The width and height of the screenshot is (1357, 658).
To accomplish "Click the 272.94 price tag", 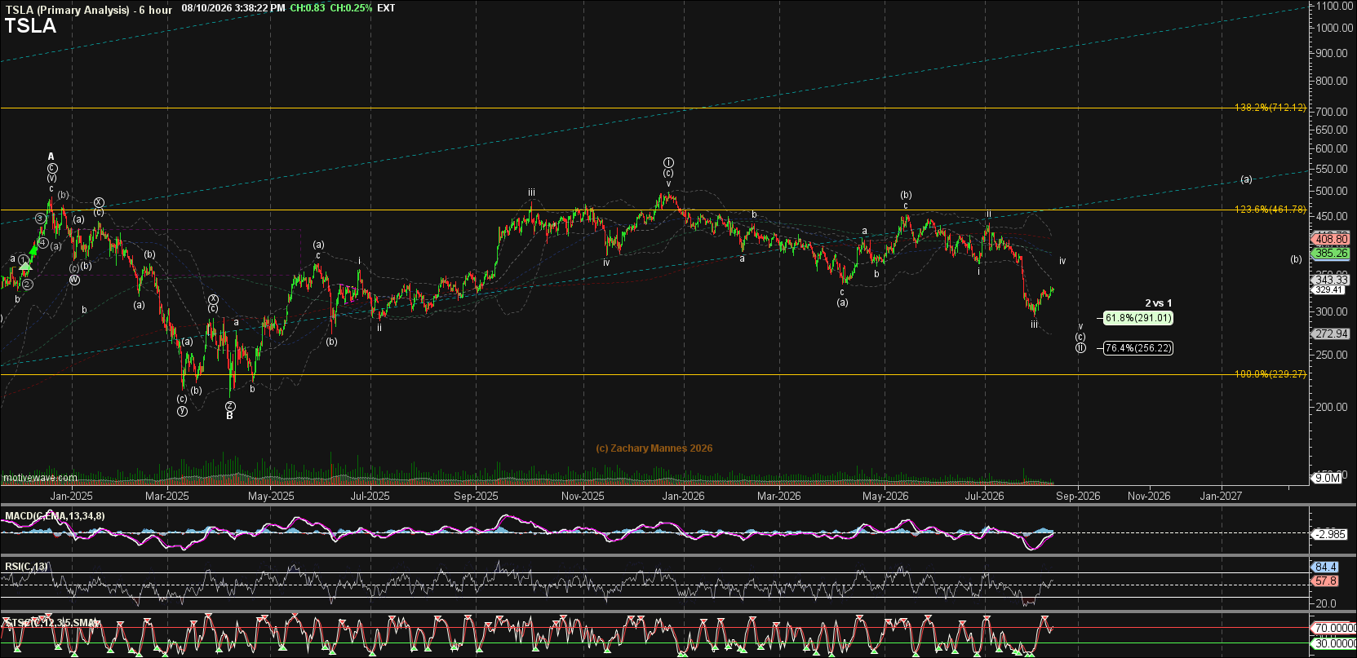I will click(x=1331, y=333).
